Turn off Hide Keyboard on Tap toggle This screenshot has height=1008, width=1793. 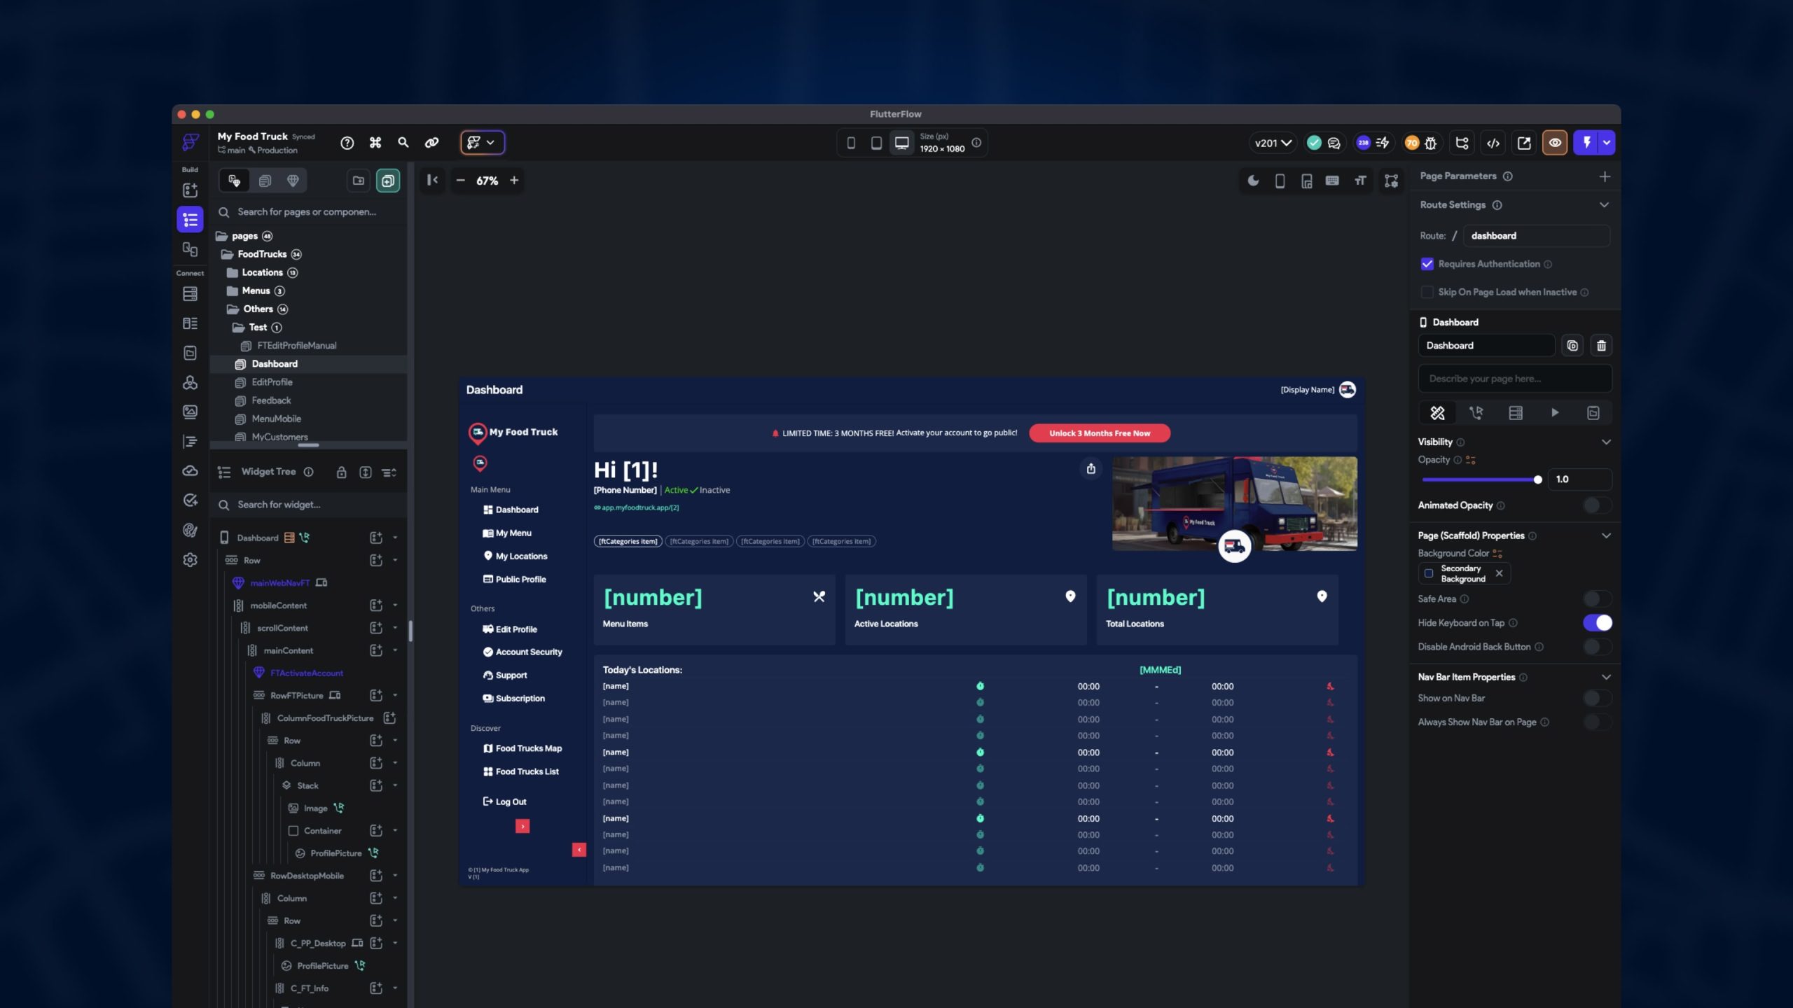pyautogui.click(x=1597, y=623)
